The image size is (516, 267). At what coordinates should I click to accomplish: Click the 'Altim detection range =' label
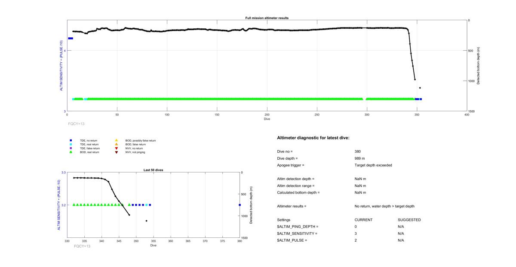point(296,185)
